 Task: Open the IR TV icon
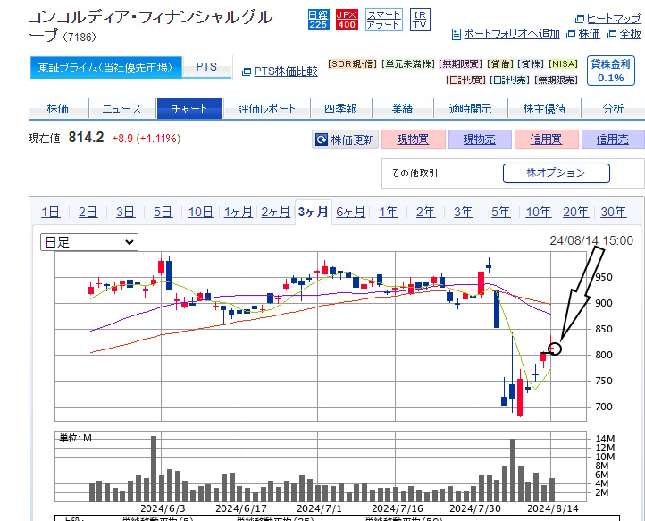pos(420,20)
